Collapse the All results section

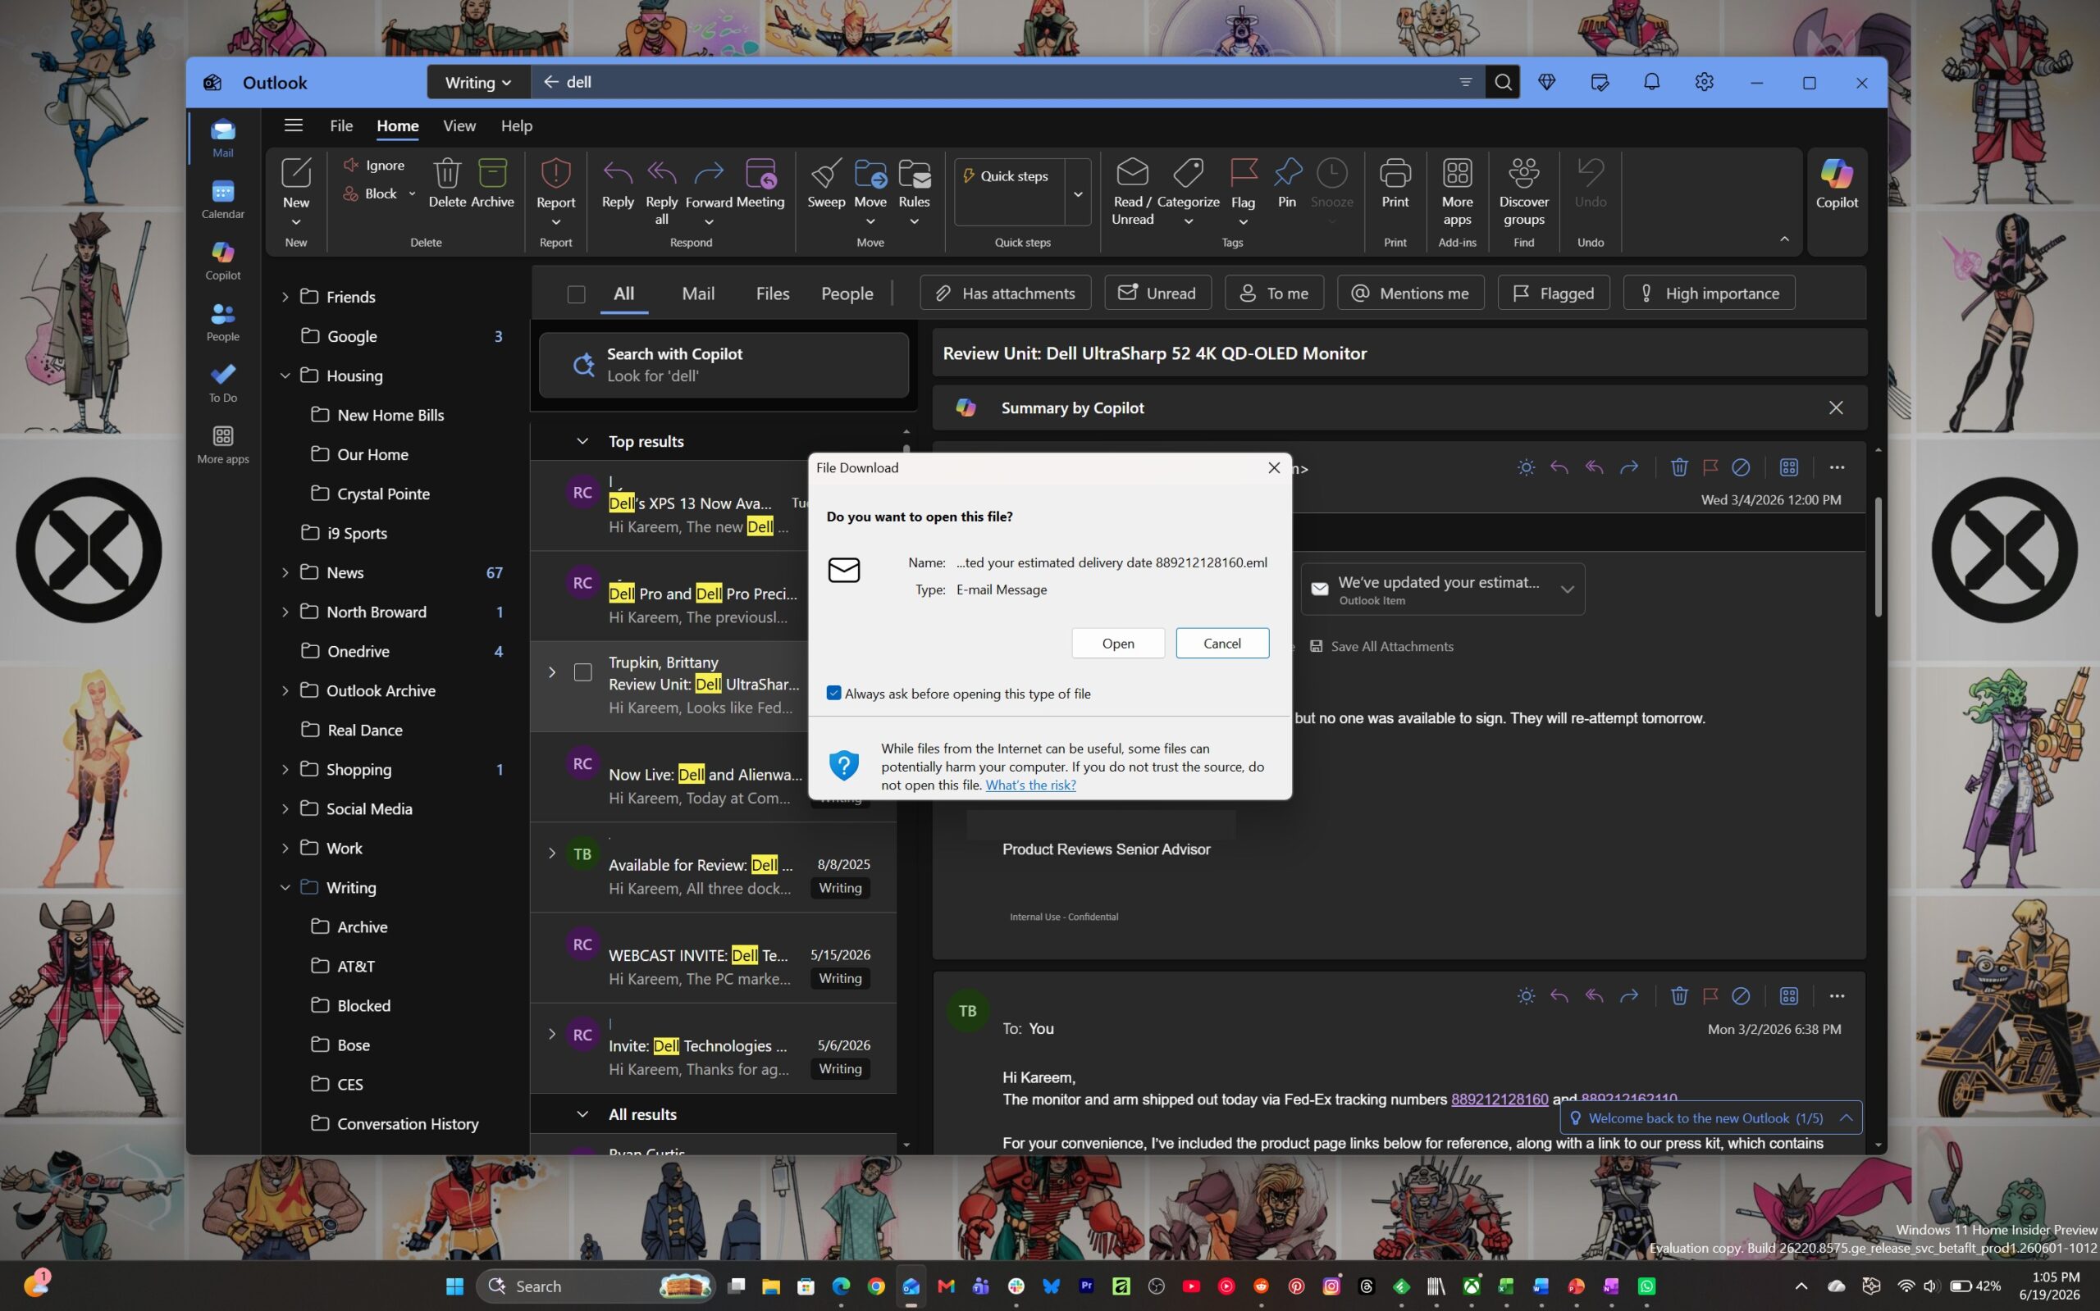tap(583, 1114)
